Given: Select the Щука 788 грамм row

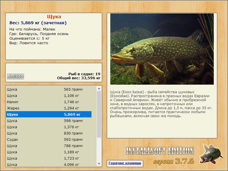Looking at the screenshot, I should [x=49, y=146].
